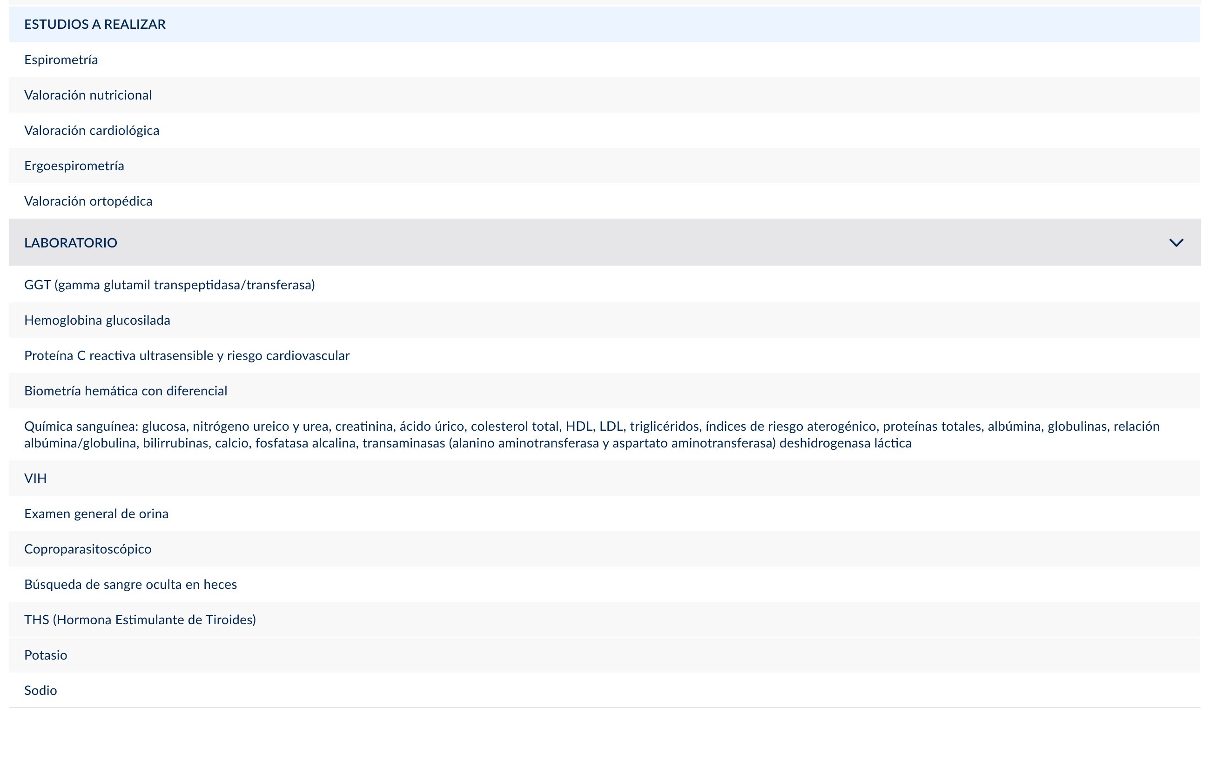Click Hemoglobina glucosilada entry
Viewport: 1210px width, 774px height.
[x=604, y=320]
